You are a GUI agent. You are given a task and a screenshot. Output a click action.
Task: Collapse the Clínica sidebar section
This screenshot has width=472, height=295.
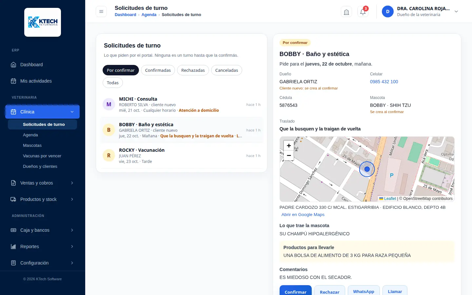click(43, 112)
